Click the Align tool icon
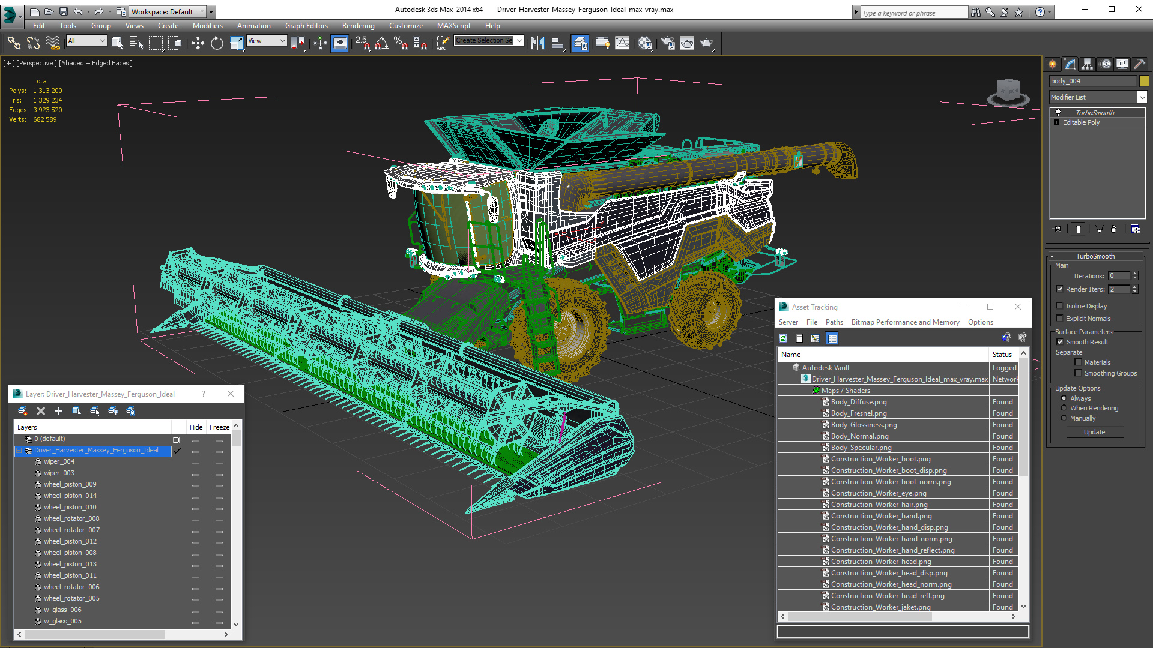1153x648 pixels. tap(557, 43)
